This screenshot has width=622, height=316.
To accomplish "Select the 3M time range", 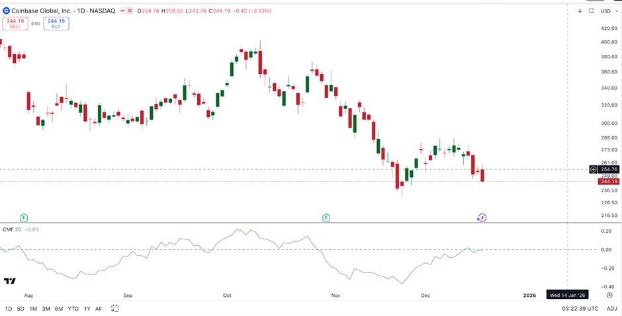I will 46,309.
